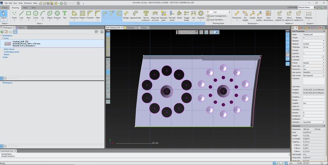Screen dimensions: 328x165
Task: Click the Layer management button
Action: (x=218, y=16)
